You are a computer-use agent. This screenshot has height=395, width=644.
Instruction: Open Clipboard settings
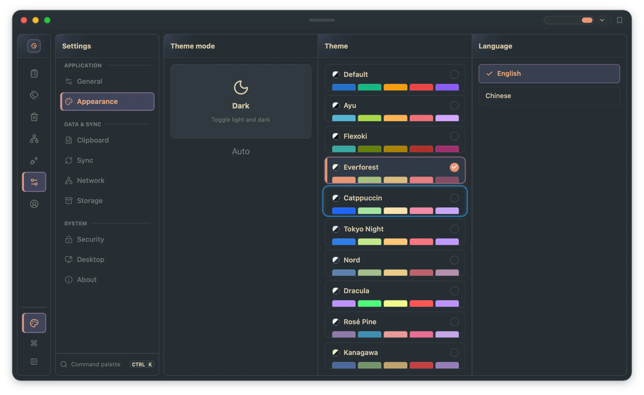coord(107,140)
